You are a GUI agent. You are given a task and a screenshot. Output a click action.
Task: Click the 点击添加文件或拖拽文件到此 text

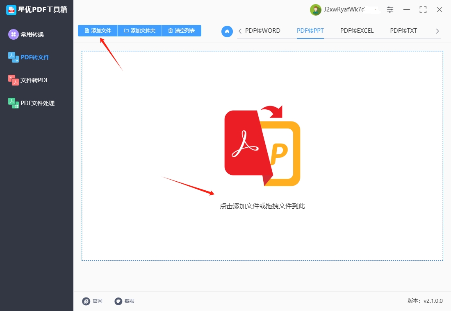click(262, 206)
